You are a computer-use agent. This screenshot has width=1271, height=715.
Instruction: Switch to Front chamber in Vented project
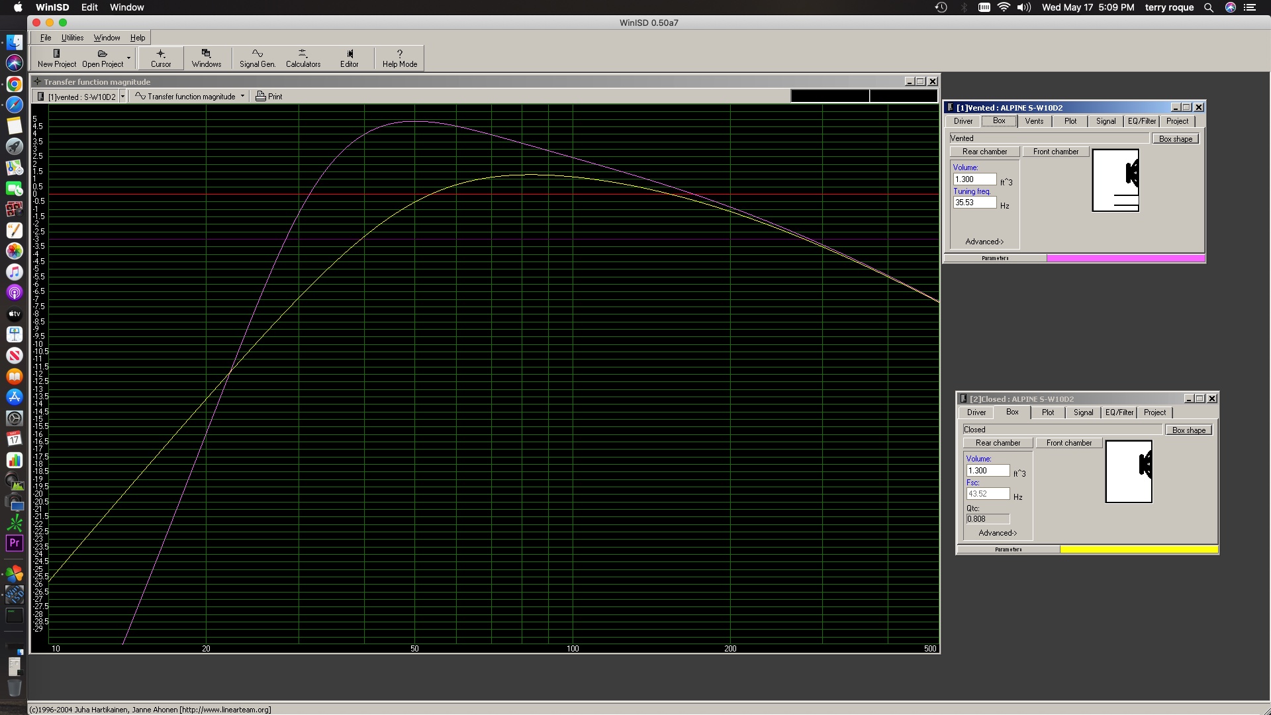click(1056, 152)
